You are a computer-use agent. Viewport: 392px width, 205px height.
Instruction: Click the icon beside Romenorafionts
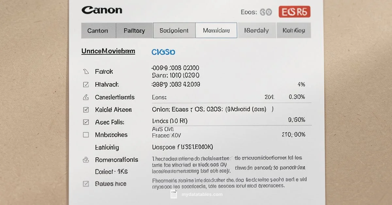point(86,160)
